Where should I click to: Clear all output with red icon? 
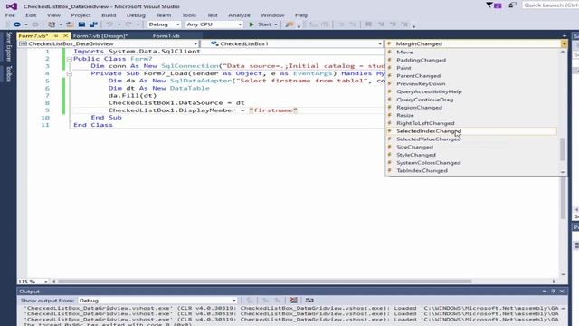pyautogui.click(x=293, y=300)
